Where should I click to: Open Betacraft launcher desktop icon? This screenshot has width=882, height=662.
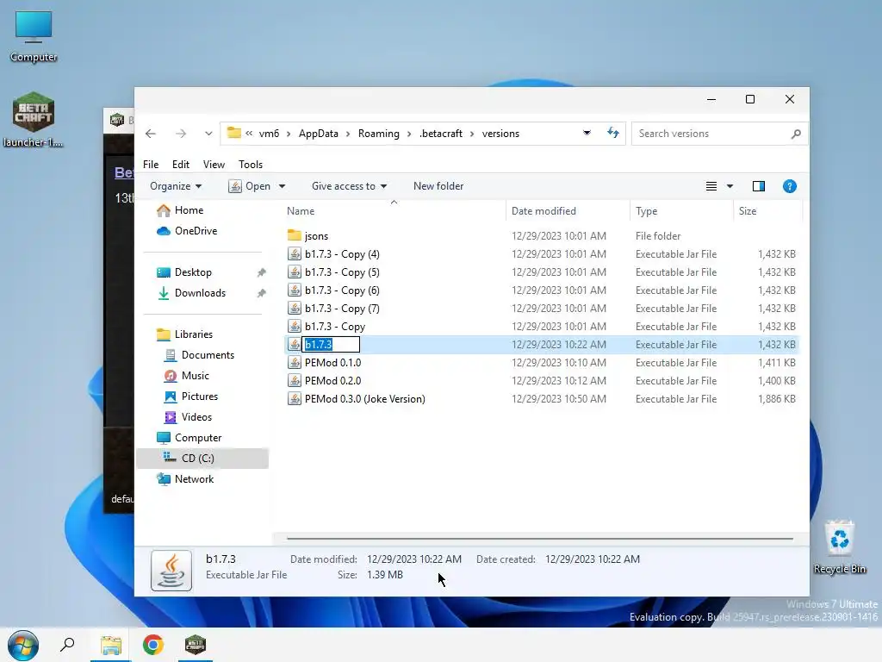(x=34, y=120)
